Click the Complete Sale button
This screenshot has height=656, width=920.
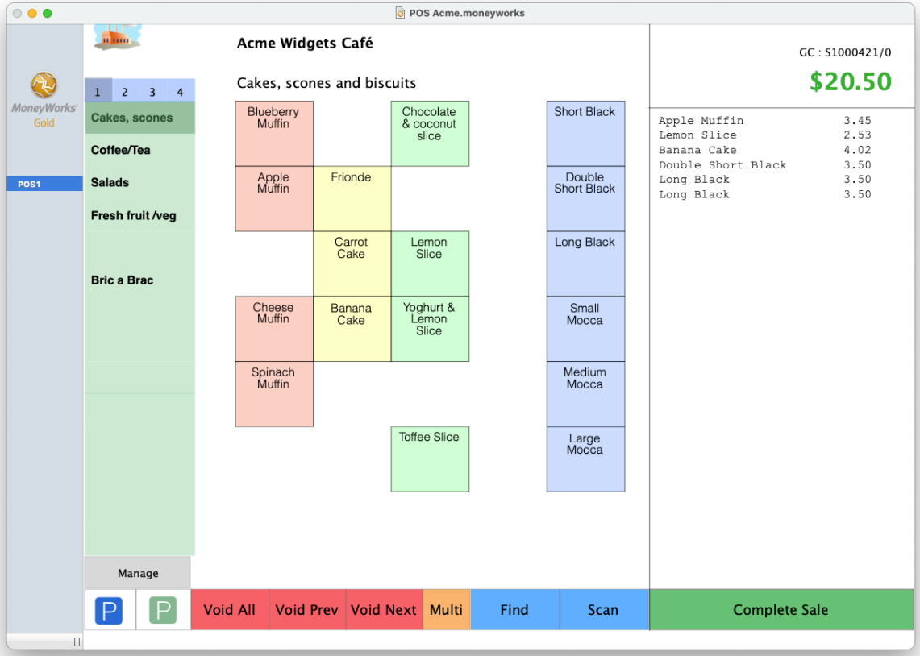(x=781, y=610)
